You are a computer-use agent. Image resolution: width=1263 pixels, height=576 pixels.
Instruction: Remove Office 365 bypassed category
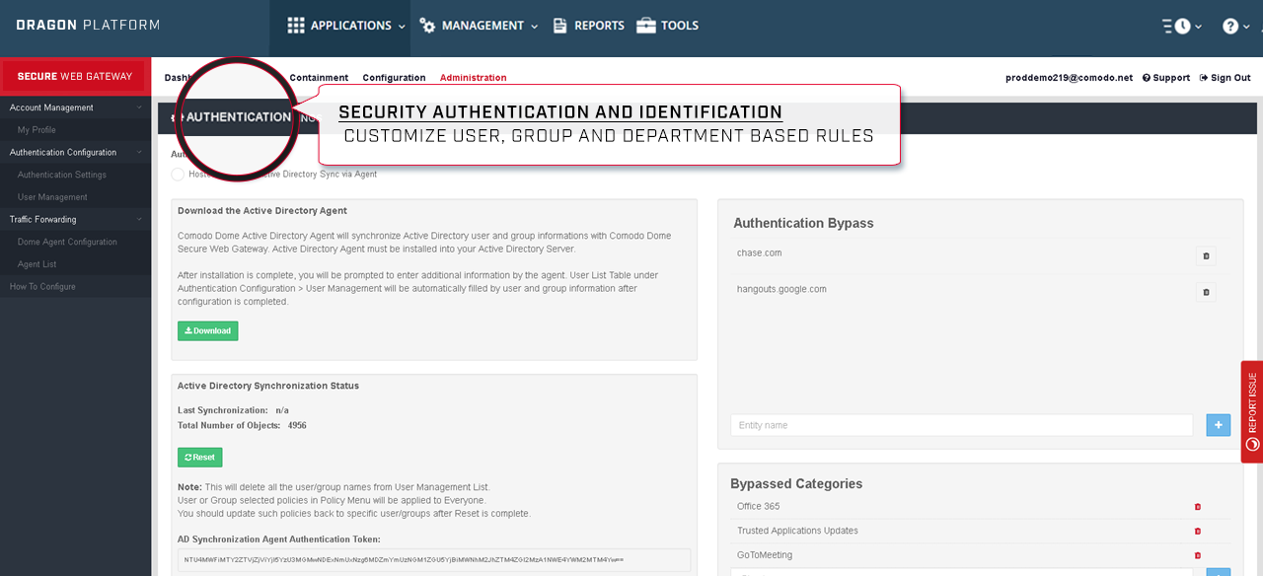[x=1198, y=507]
